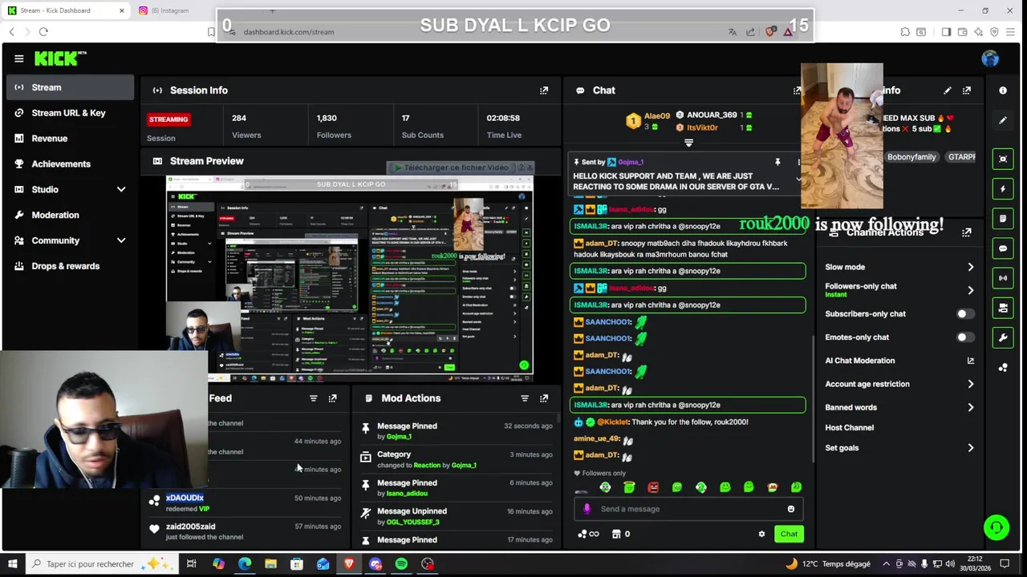The width and height of the screenshot is (1027, 577).
Task: Toggle the lightning bolt widget icon
Action: click(x=1003, y=189)
